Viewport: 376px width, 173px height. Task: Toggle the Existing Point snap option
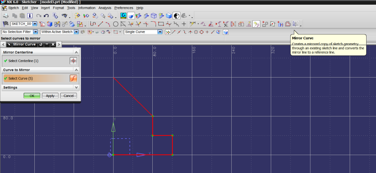click(207, 32)
